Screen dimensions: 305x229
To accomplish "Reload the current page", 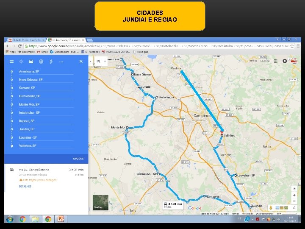I will coord(19,46).
